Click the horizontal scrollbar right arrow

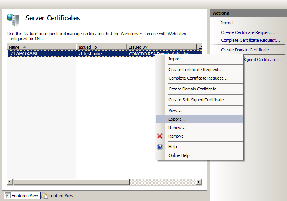coord(199,182)
